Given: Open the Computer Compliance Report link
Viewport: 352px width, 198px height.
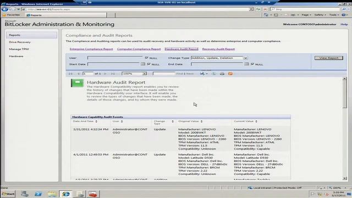Looking at the screenshot, I should point(139,49).
